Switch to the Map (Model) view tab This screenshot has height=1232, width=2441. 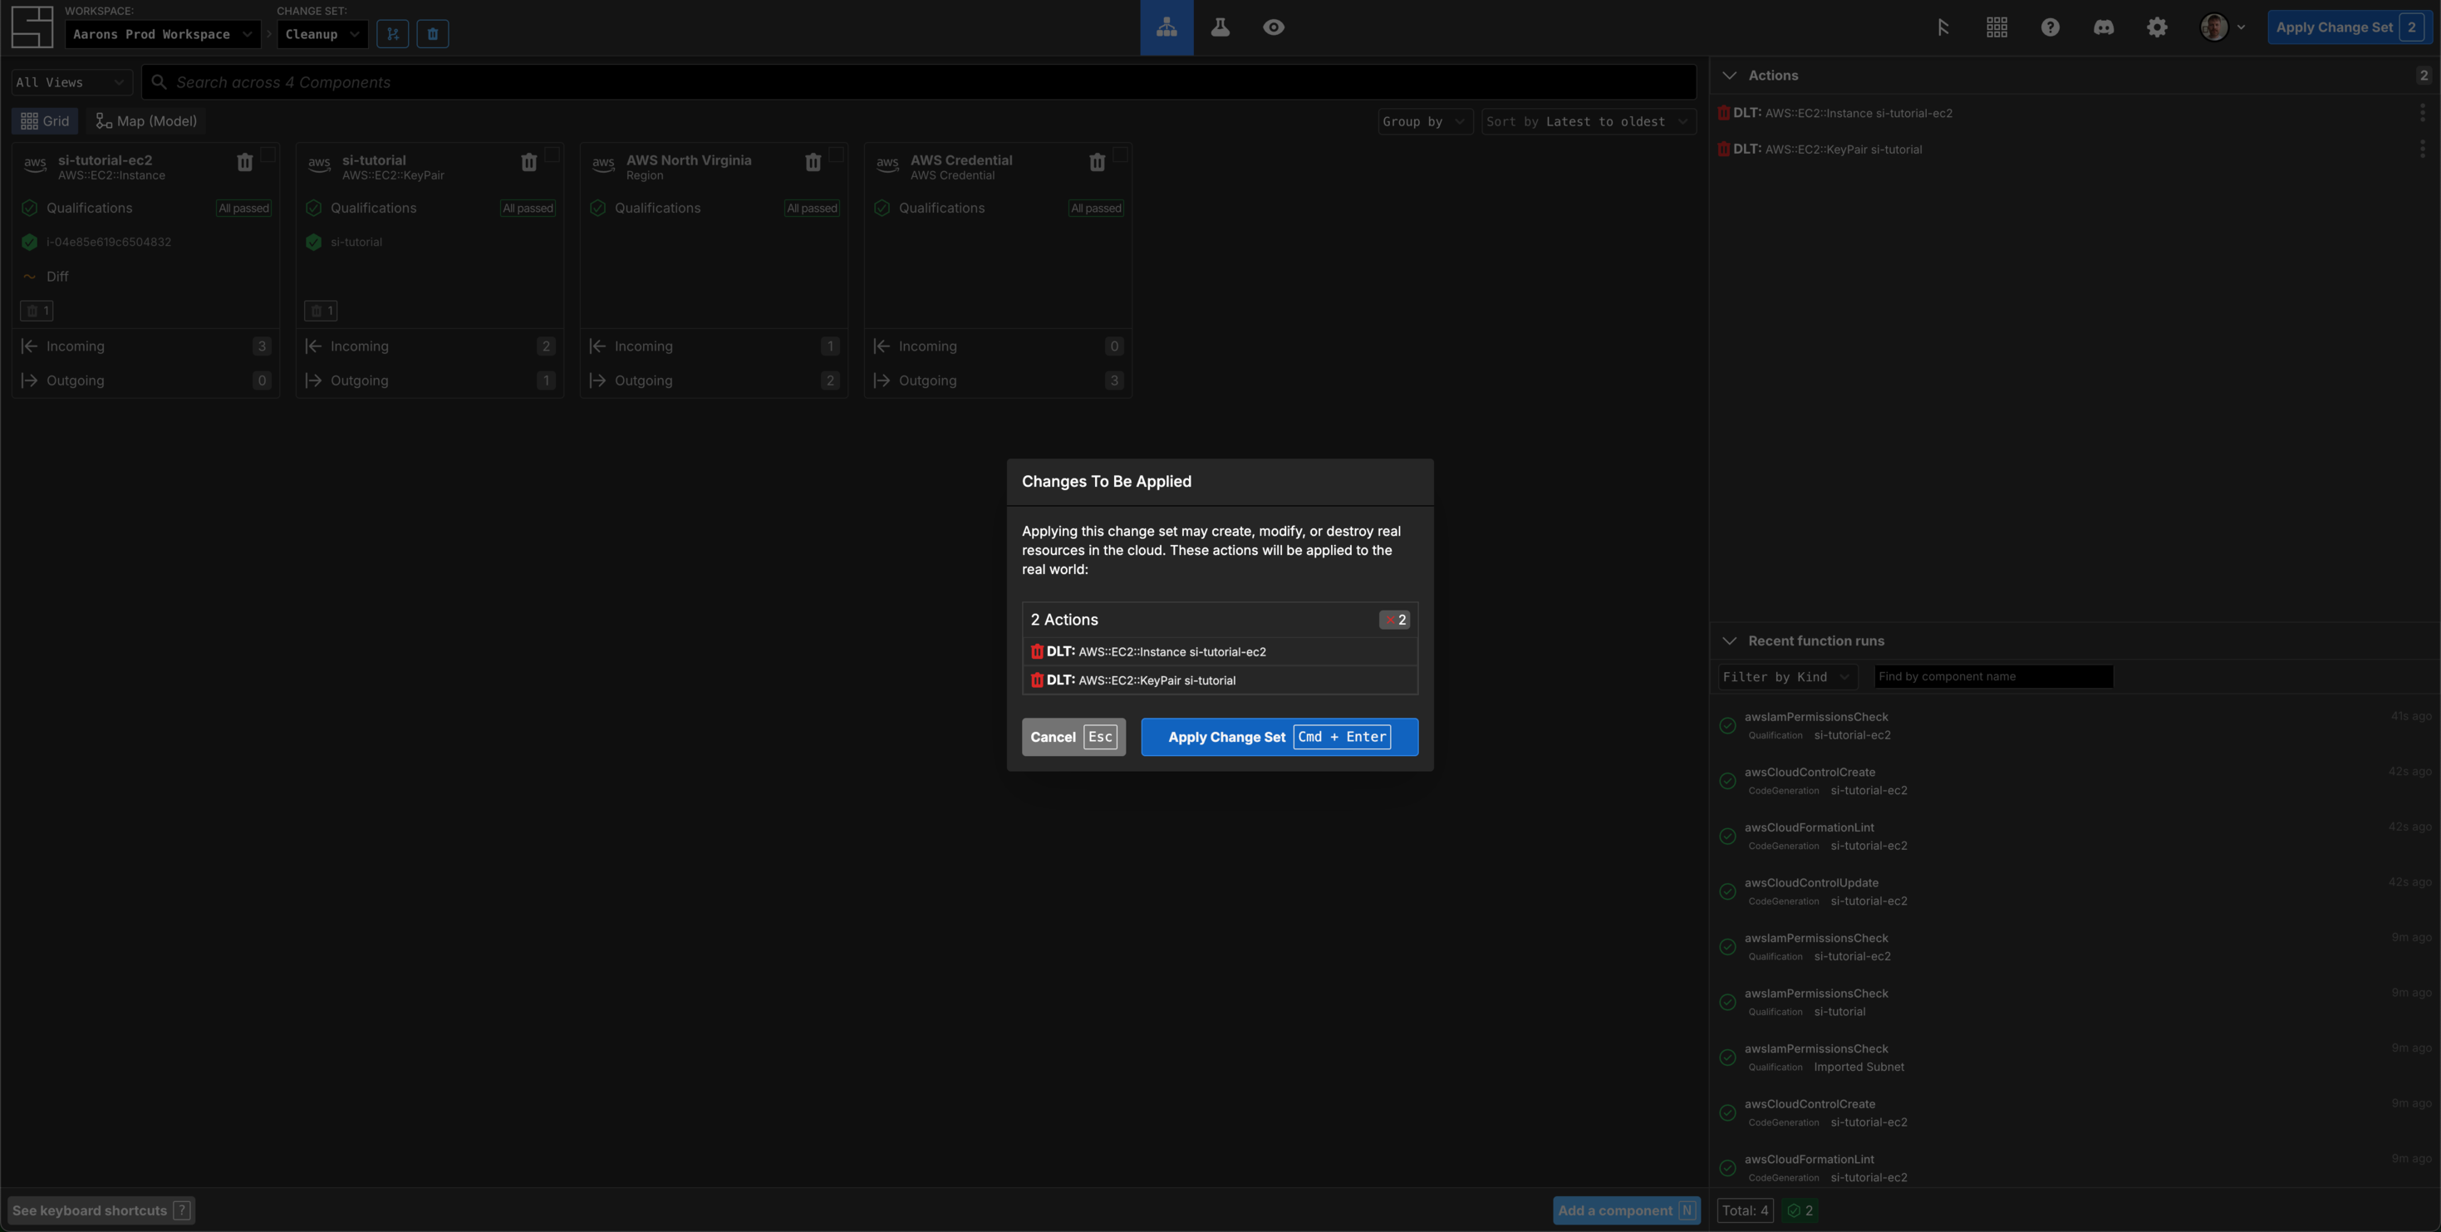pyautogui.click(x=147, y=121)
